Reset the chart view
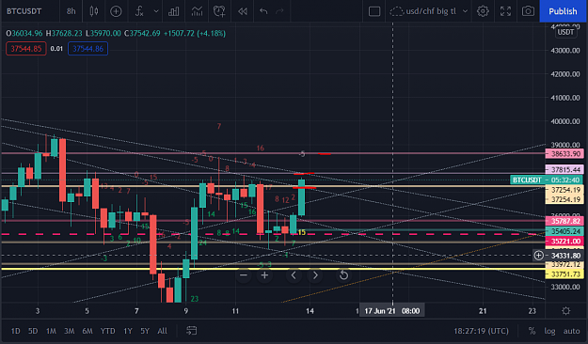Screen dimensions: 588x344 343,275
